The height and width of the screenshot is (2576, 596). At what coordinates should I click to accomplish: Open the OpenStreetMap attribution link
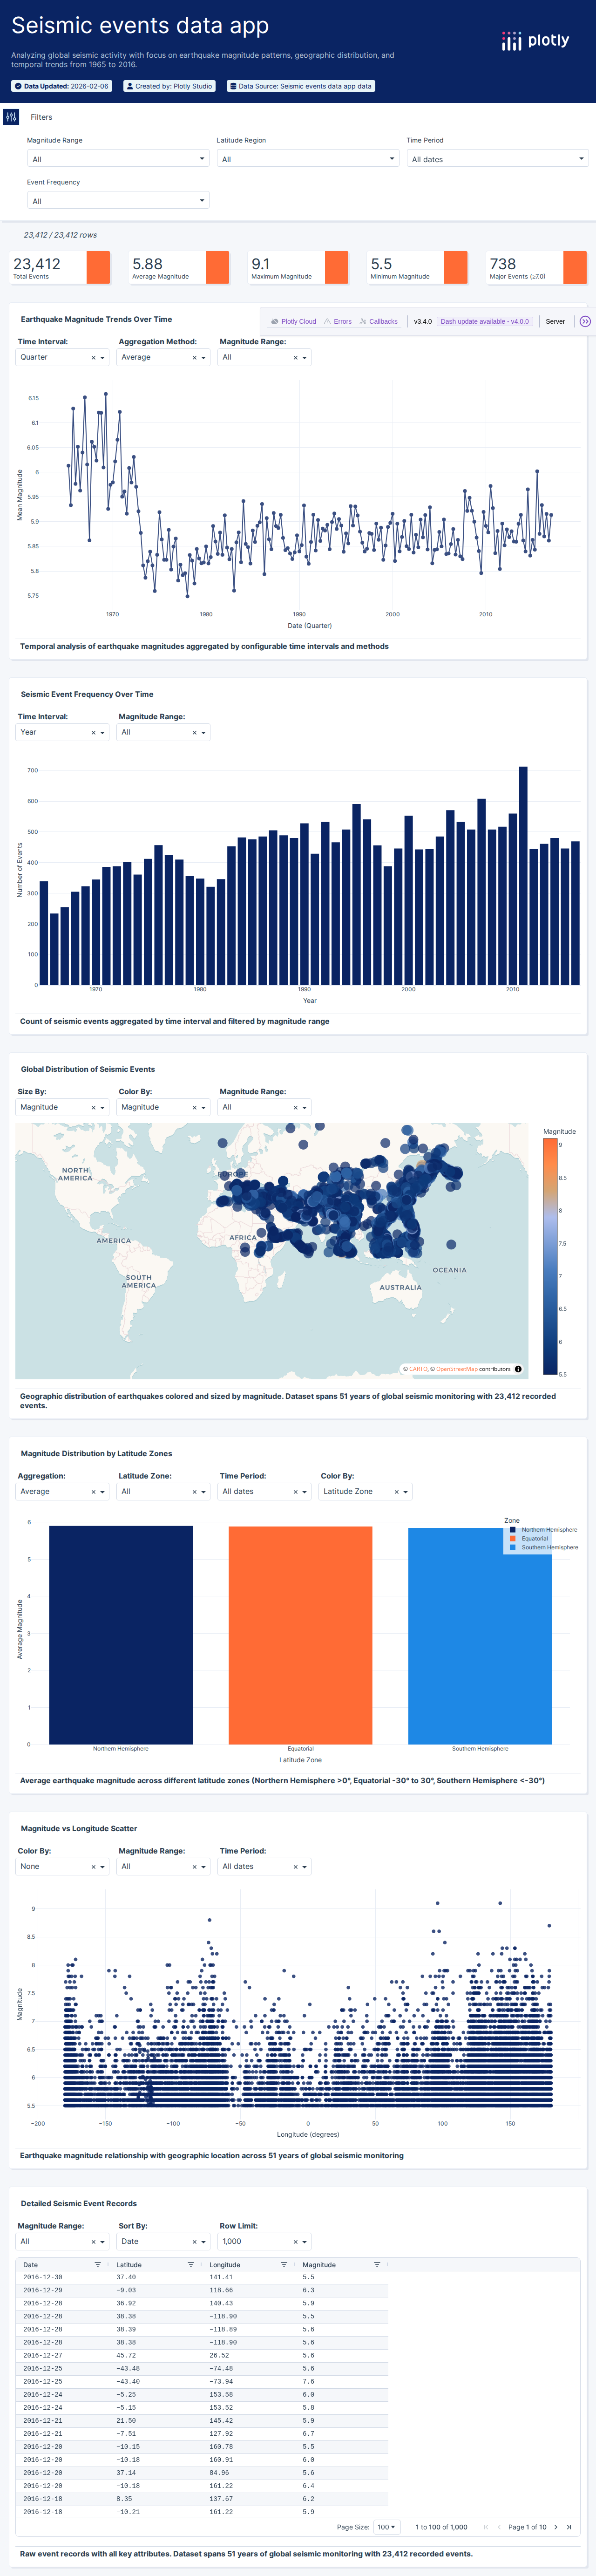(456, 1369)
